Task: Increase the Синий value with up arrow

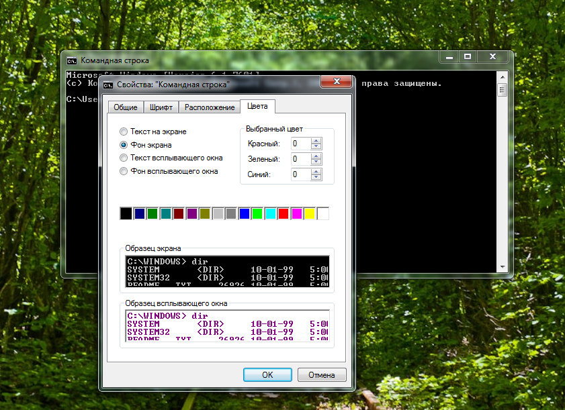Action: coord(316,171)
